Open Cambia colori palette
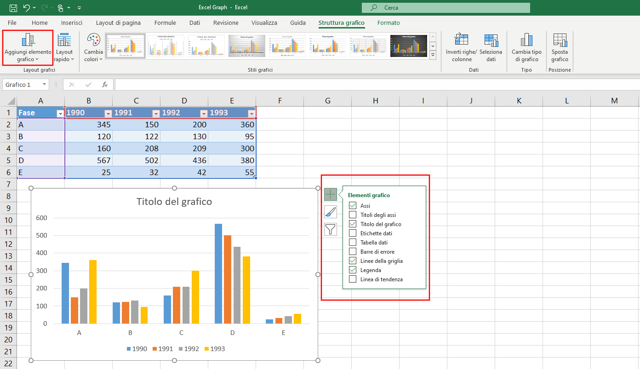Image resolution: width=640 pixels, height=369 pixels. click(93, 47)
